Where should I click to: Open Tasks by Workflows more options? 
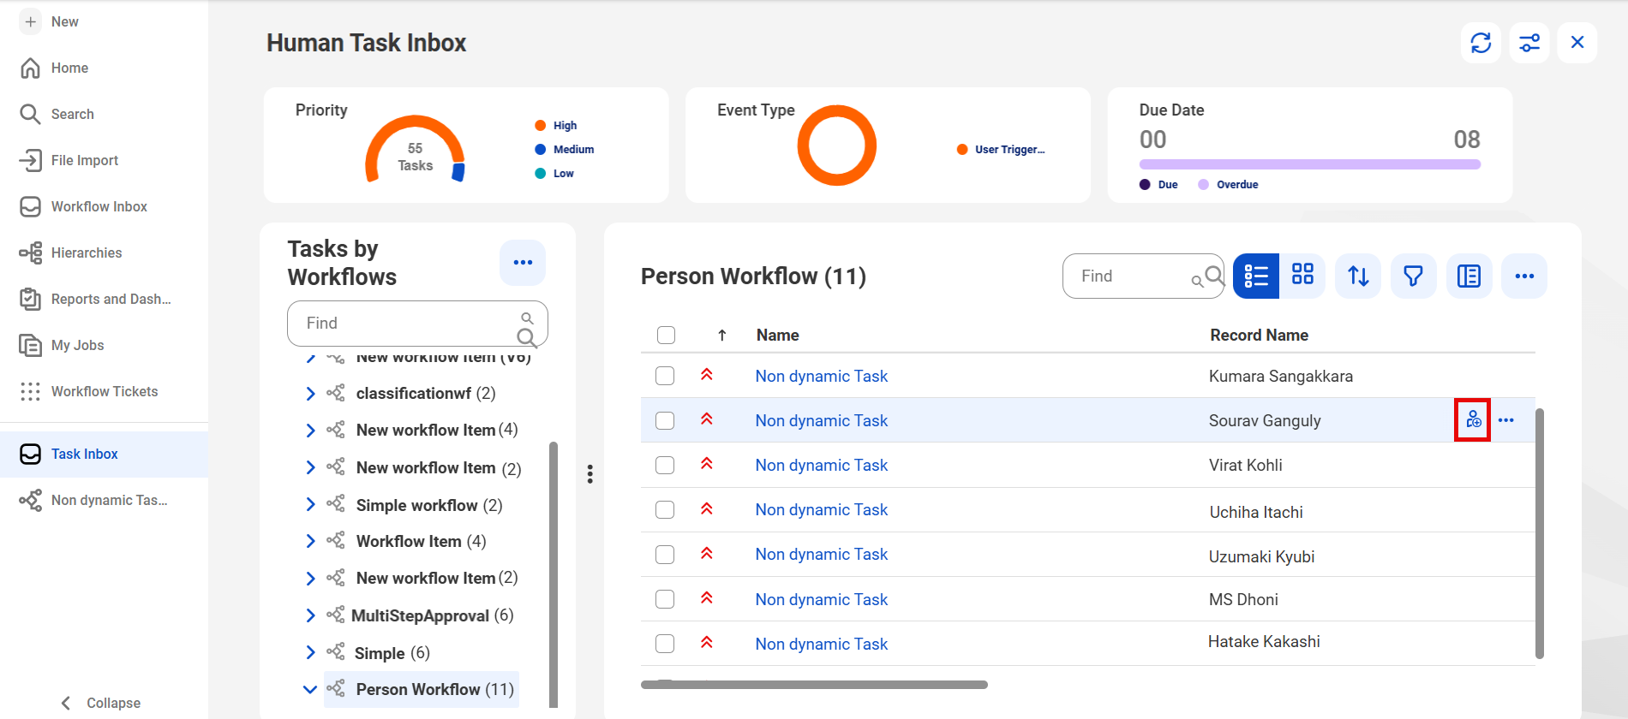click(523, 263)
